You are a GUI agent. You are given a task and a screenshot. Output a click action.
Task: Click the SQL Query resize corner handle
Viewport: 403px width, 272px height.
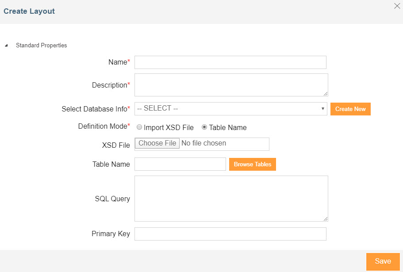pyautogui.click(x=326, y=219)
